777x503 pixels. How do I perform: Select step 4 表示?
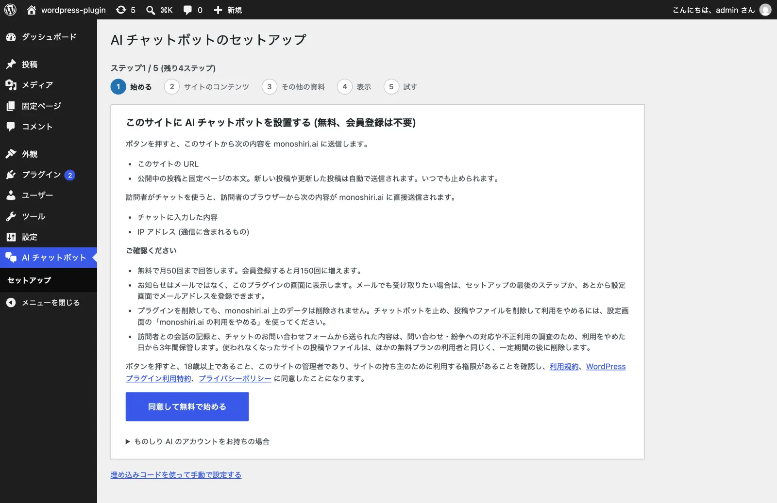(x=354, y=87)
